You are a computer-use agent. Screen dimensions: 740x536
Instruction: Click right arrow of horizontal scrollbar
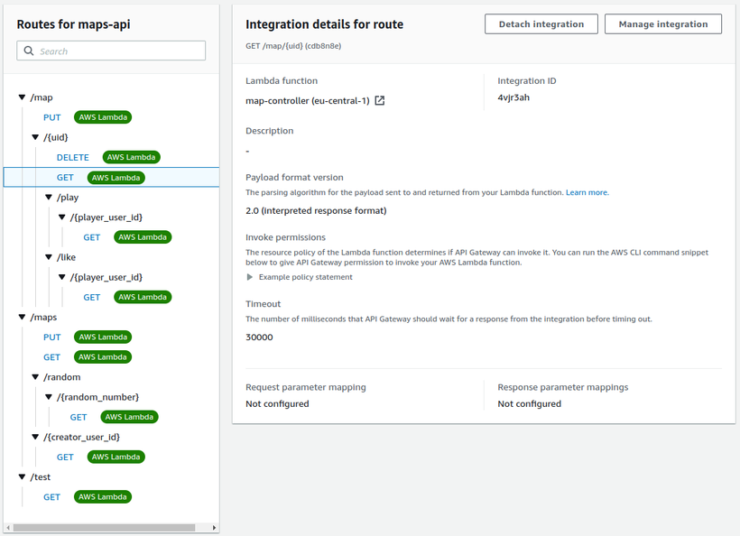[214, 528]
